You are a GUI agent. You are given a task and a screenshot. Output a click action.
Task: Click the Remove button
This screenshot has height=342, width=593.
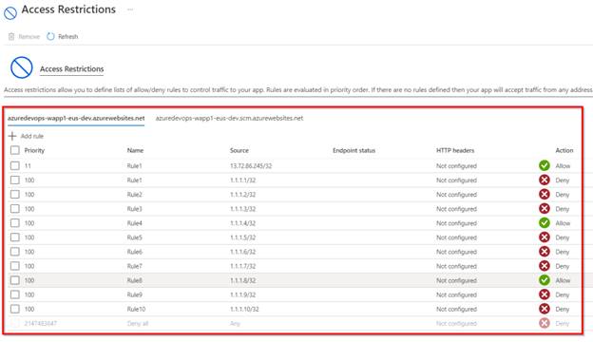click(x=24, y=37)
